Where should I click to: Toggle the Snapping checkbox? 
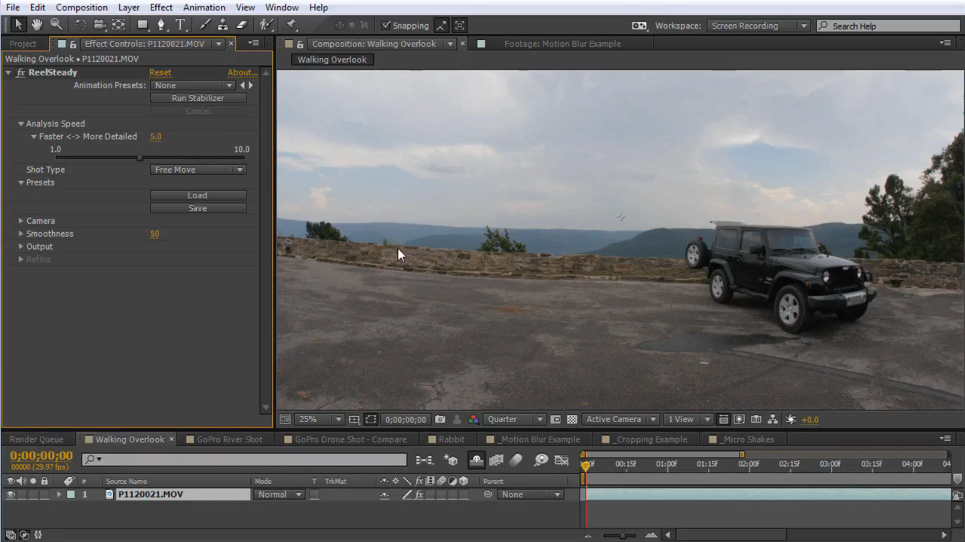pyautogui.click(x=386, y=26)
